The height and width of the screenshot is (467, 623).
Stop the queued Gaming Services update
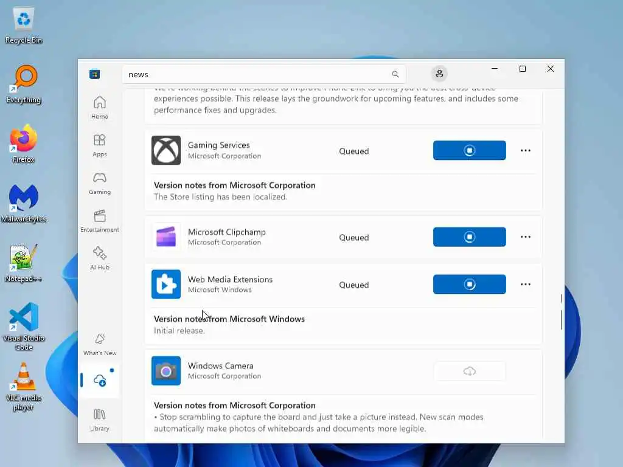tap(469, 151)
